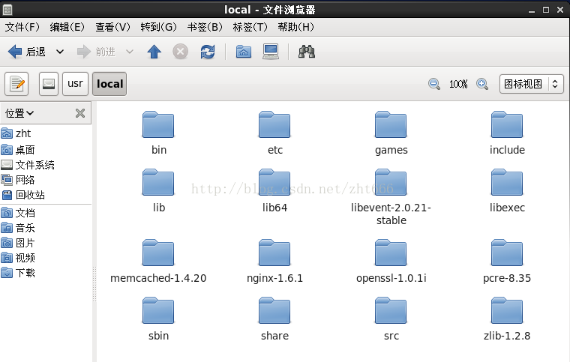
Task: Select the share folder icon
Action: click(274, 310)
